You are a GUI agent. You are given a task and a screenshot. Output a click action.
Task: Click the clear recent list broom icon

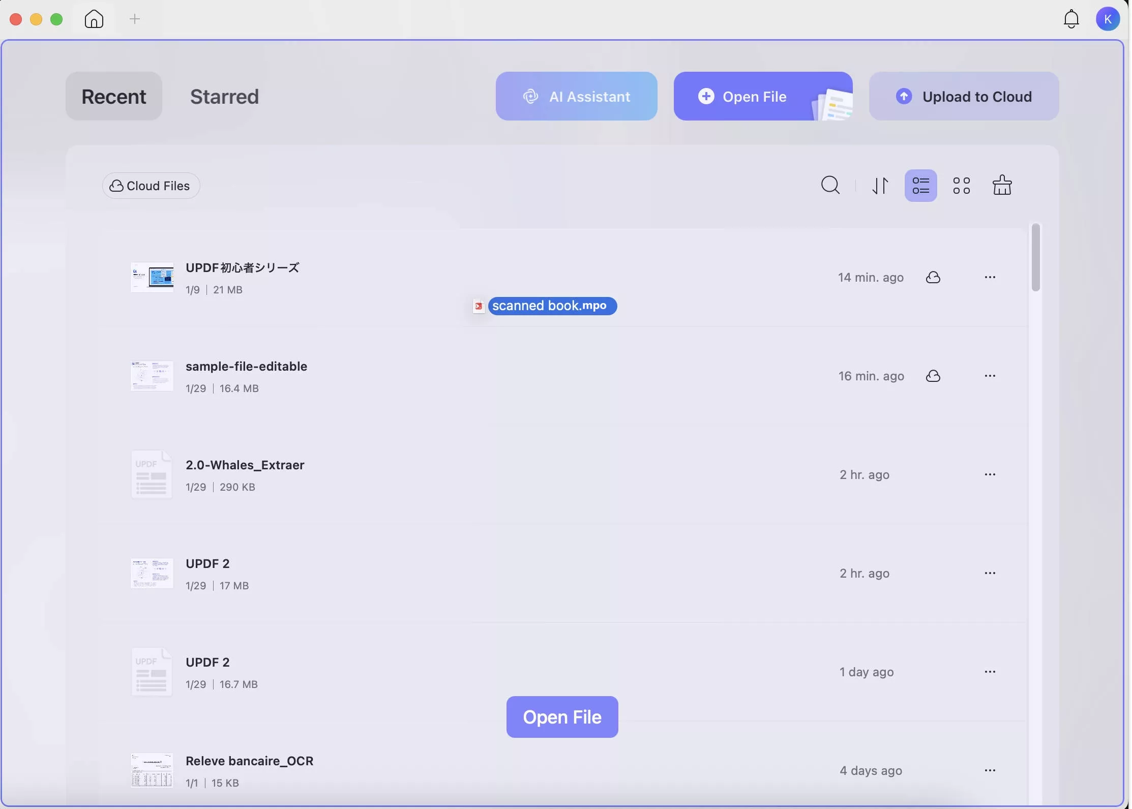point(1002,185)
